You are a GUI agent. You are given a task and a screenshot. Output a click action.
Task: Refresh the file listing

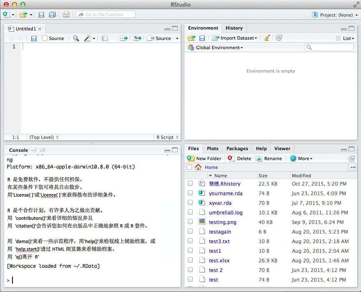[351, 159]
